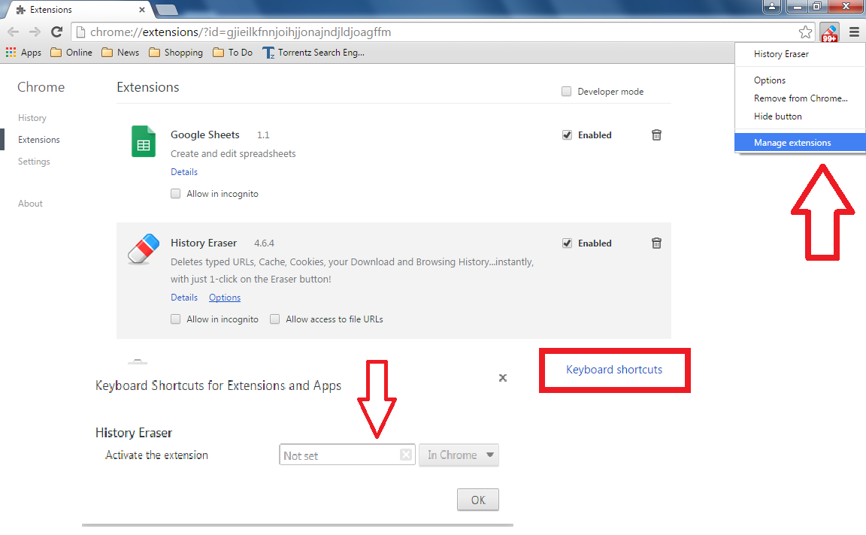Click OK in the shortcuts dialog
This screenshot has height=535, width=866.
[477, 499]
